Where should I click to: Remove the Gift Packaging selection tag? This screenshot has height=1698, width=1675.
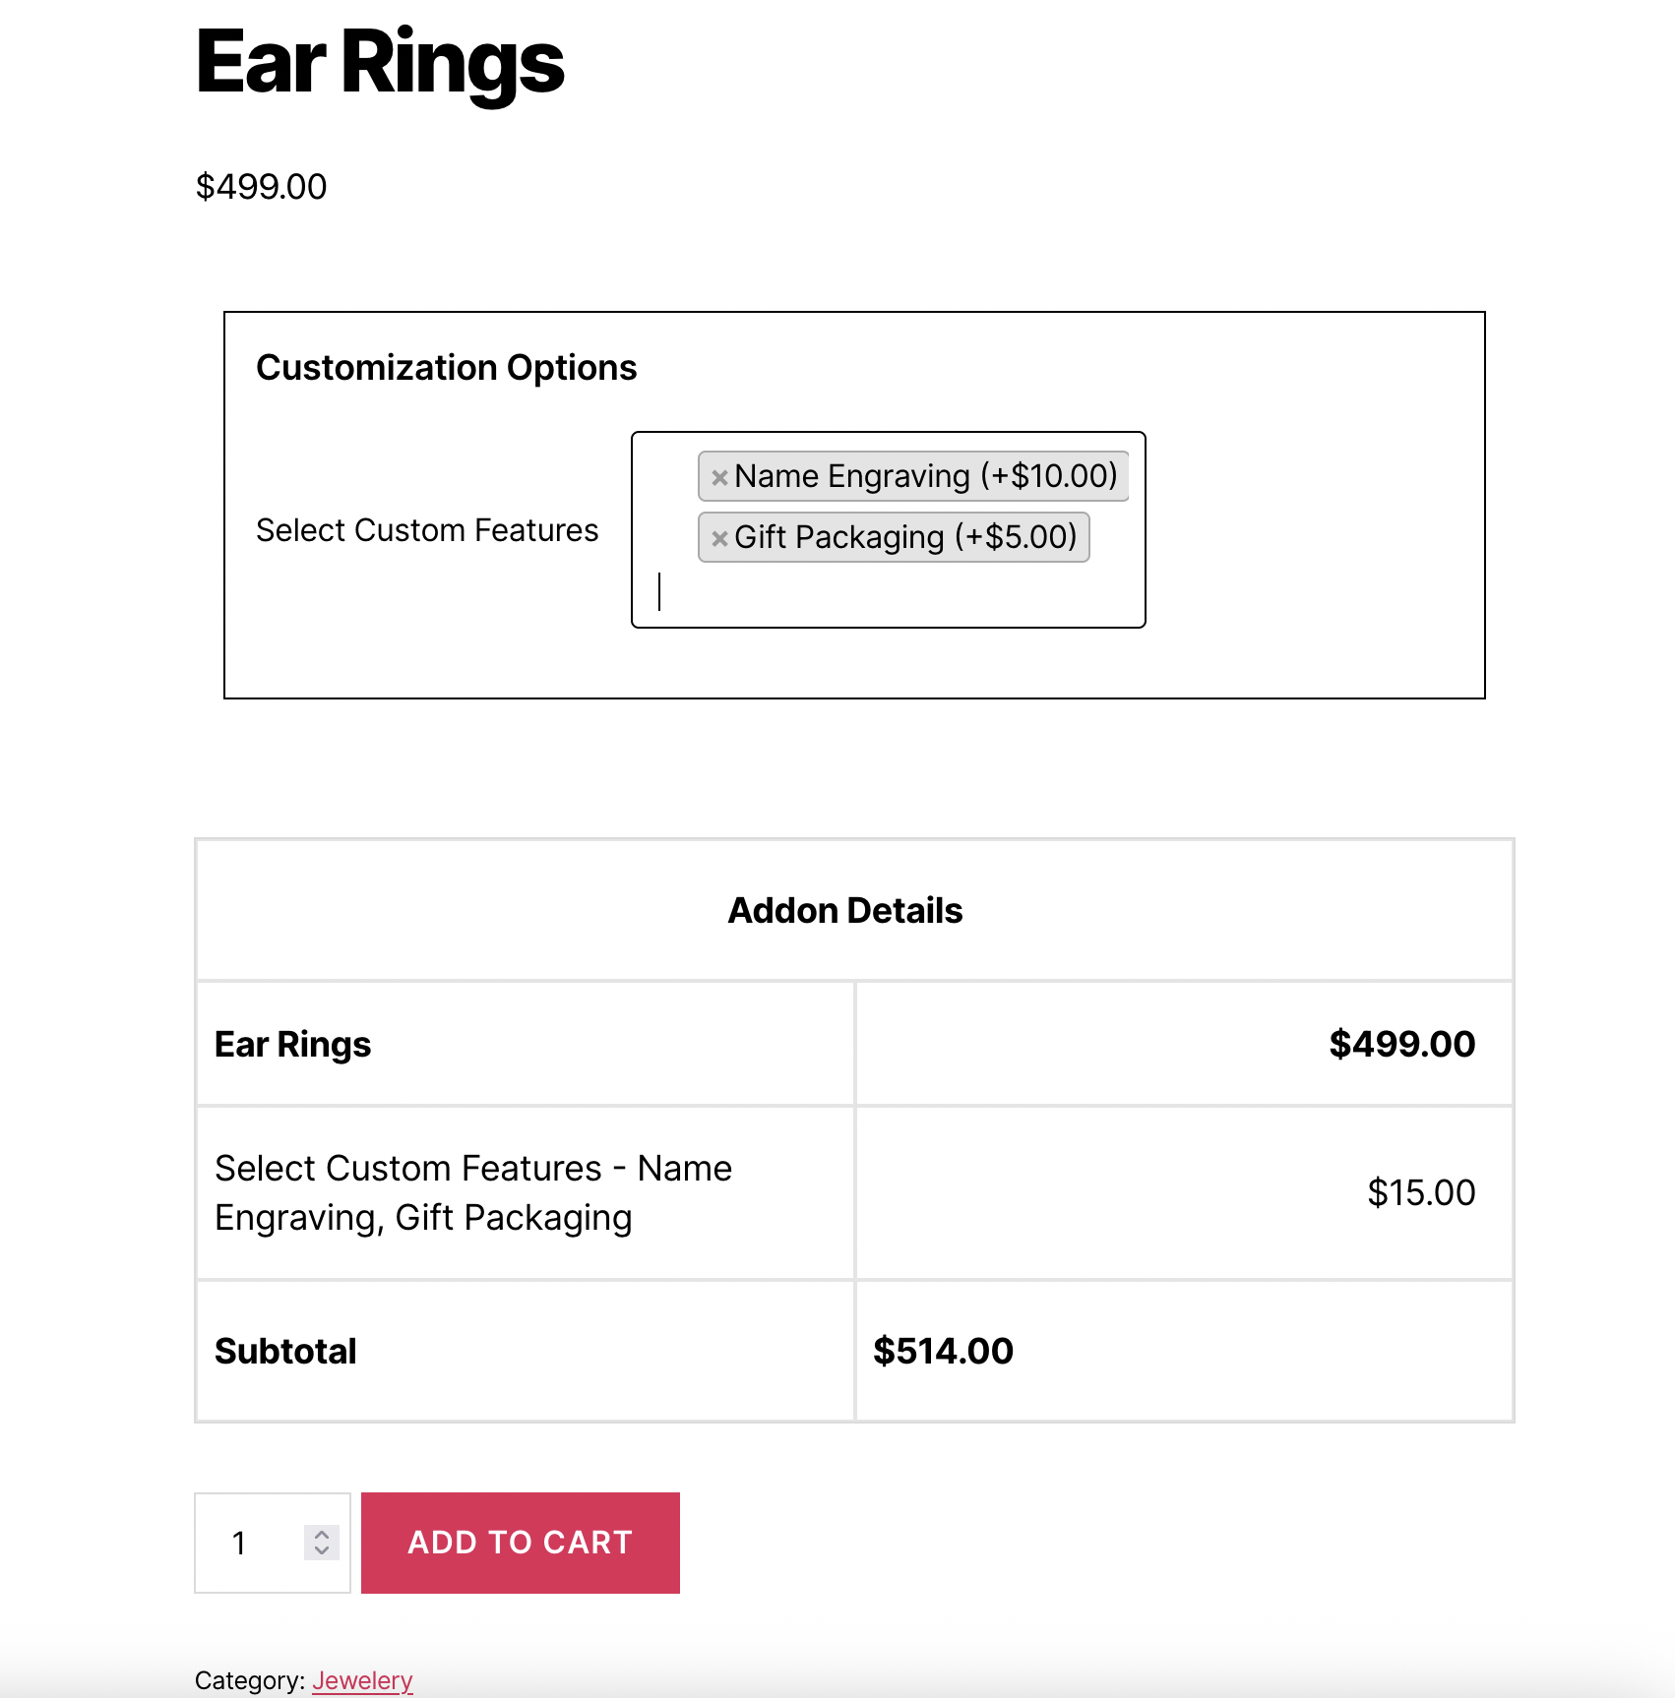(719, 538)
